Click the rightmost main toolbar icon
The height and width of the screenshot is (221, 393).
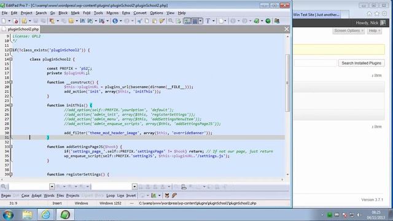(x=277, y=21)
